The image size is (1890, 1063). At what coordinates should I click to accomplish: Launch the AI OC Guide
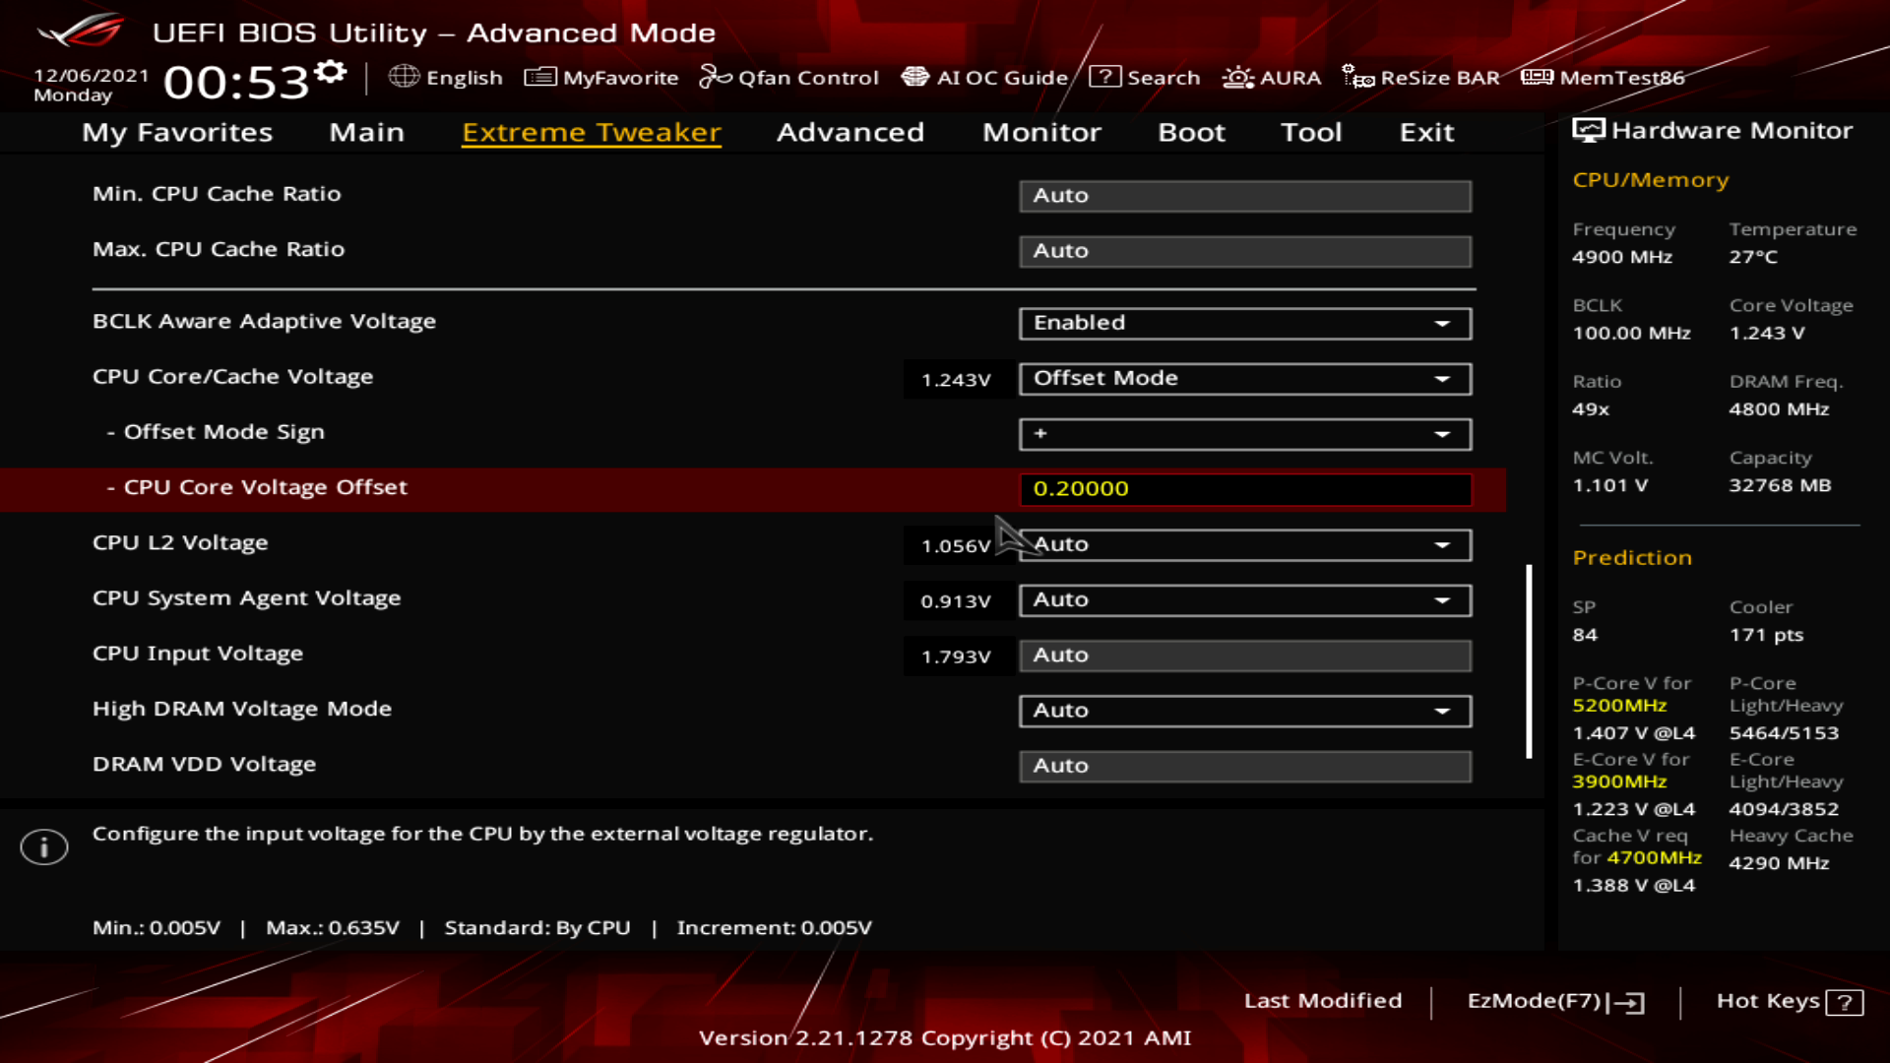point(984,77)
